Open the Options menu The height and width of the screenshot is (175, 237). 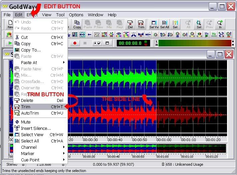[76, 15]
